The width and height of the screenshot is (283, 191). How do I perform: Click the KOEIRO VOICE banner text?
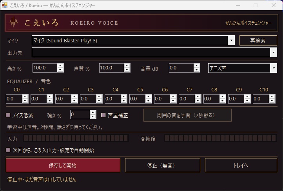click(x=94, y=23)
